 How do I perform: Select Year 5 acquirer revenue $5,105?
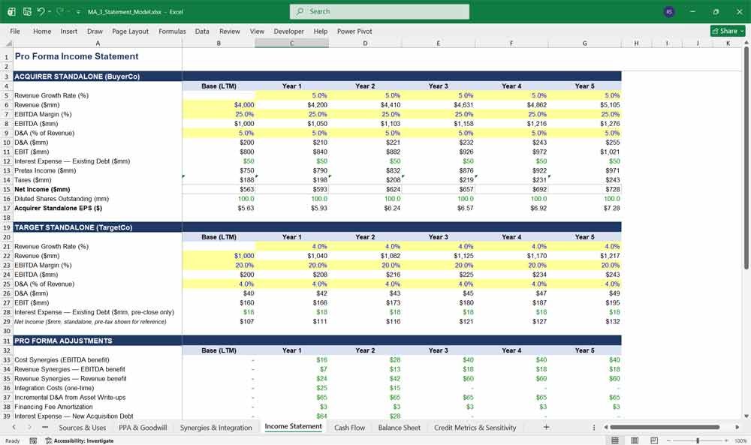pos(584,105)
